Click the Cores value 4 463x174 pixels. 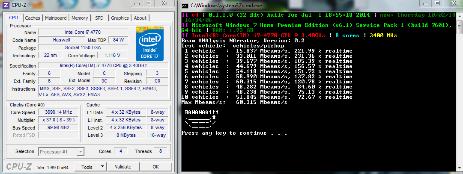[120, 151]
